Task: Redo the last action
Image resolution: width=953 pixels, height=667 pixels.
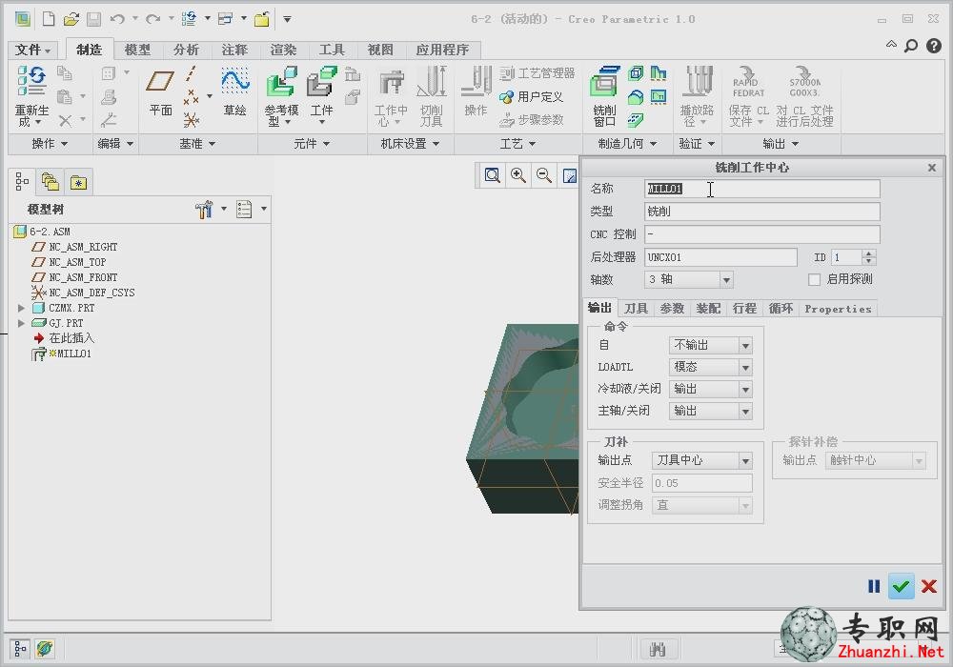Action: pyautogui.click(x=152, y=19)
